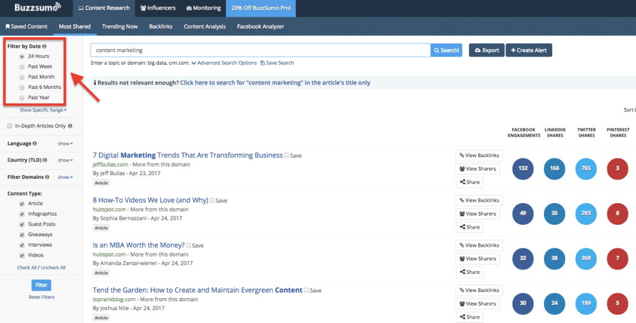Image resolution: width=636 pixels, height=323 pixels.
Task: Click the info icon next to Country (TLD)
Action: click(45, 160)
